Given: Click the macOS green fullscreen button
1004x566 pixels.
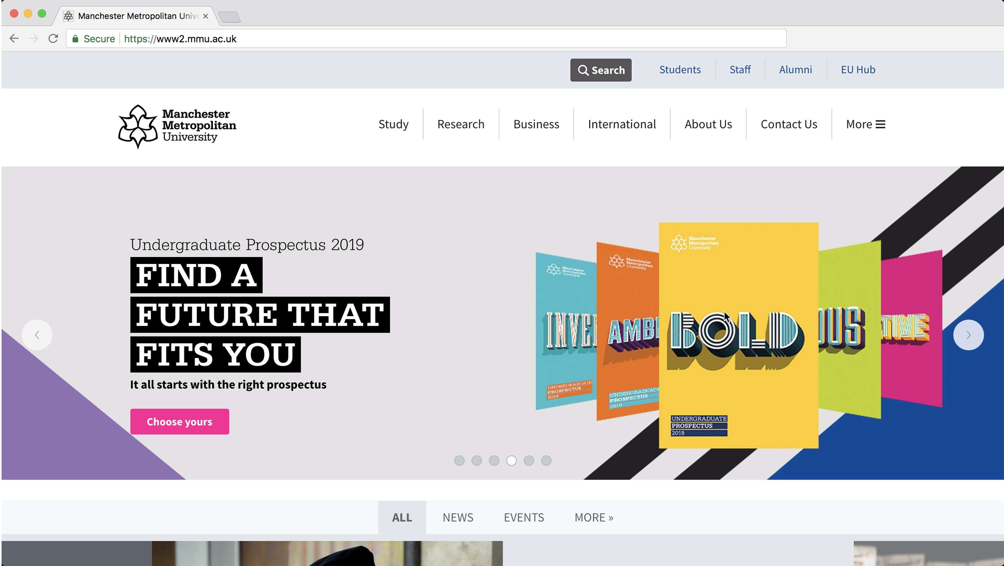Looking at the screenshot, I should [x=42, y=14].
